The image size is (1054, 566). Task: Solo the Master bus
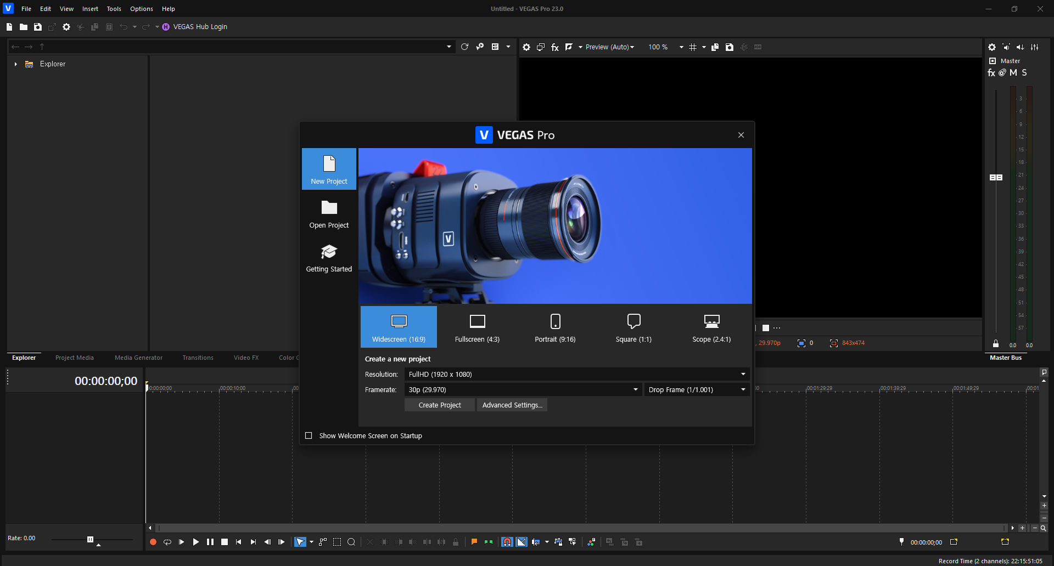[x=1024, y=72]
